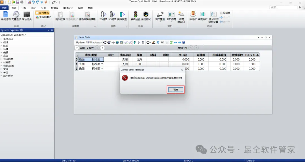The width and height of the screenshot is (305, 162).
Task: Expand 系统孔径 tree item
Action: [x=1, y=39]
